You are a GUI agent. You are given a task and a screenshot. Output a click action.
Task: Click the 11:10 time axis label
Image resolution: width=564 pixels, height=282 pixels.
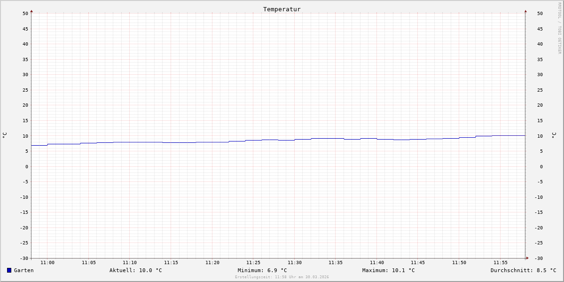[x=130, y=263]
